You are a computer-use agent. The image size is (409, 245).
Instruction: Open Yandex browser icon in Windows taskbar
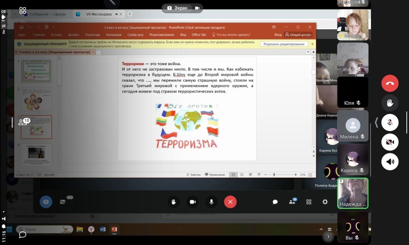pyautogui.click(x=91, y=229)
